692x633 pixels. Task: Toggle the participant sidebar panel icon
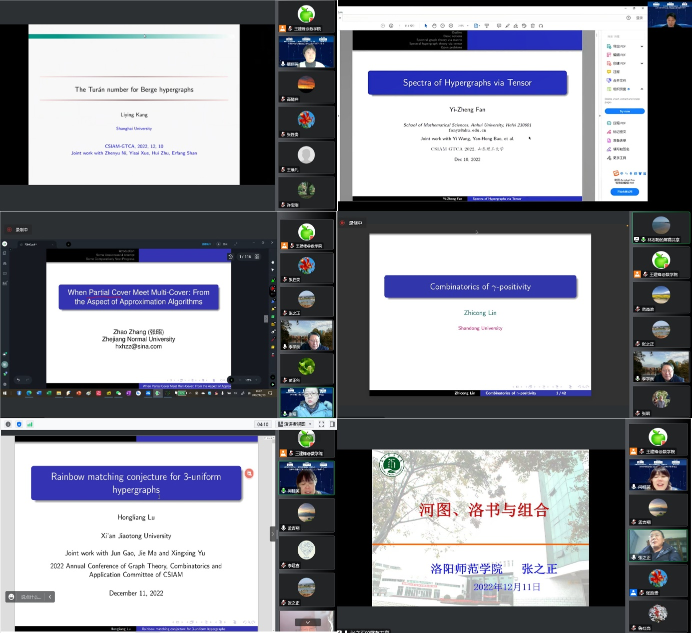click(x=332, y=424)
